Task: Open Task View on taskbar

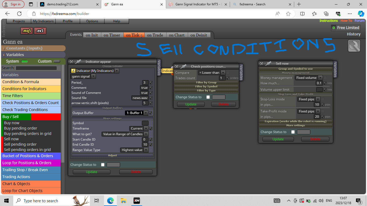Action: pos(97,201)
